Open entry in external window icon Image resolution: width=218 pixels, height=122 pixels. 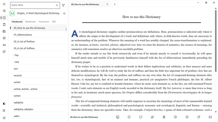(x=199, y=117)
